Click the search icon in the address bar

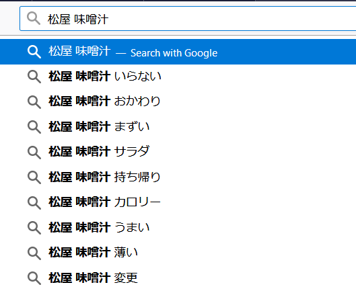click(x=34, y=18)
